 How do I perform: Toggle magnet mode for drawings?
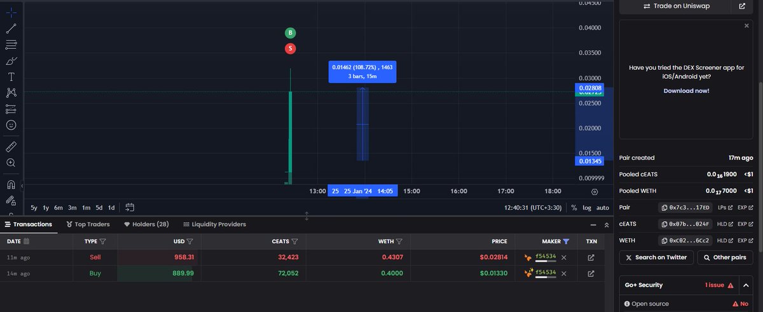coord(11,185)
